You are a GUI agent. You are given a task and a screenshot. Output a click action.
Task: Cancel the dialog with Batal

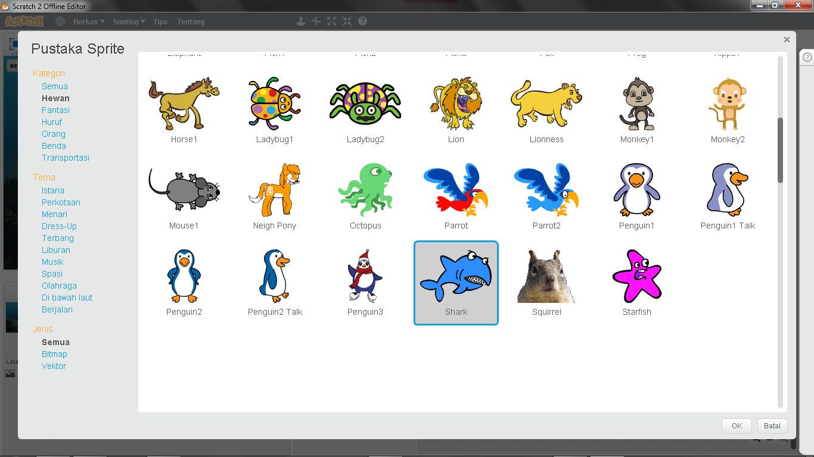pos(772,426)
